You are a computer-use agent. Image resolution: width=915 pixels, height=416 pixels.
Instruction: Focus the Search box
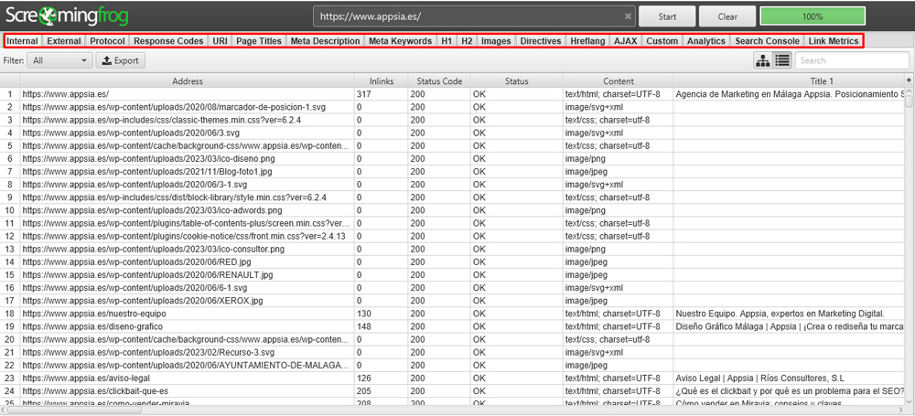click(x=852, y=60)
